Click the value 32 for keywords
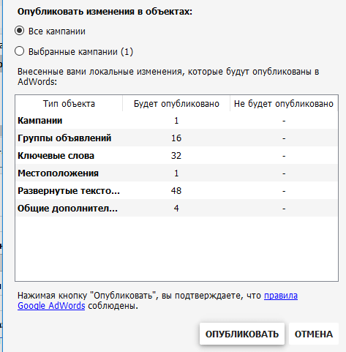The height and width of the screenshot is (352, 346). point(176,156)
